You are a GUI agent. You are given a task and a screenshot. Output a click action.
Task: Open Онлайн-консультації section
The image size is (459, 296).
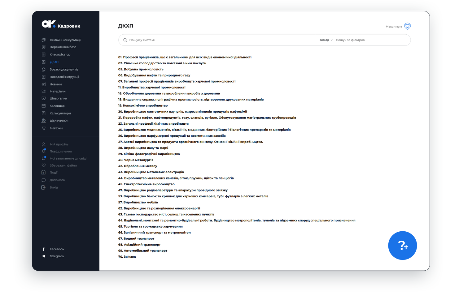click(x=65, y=40)
